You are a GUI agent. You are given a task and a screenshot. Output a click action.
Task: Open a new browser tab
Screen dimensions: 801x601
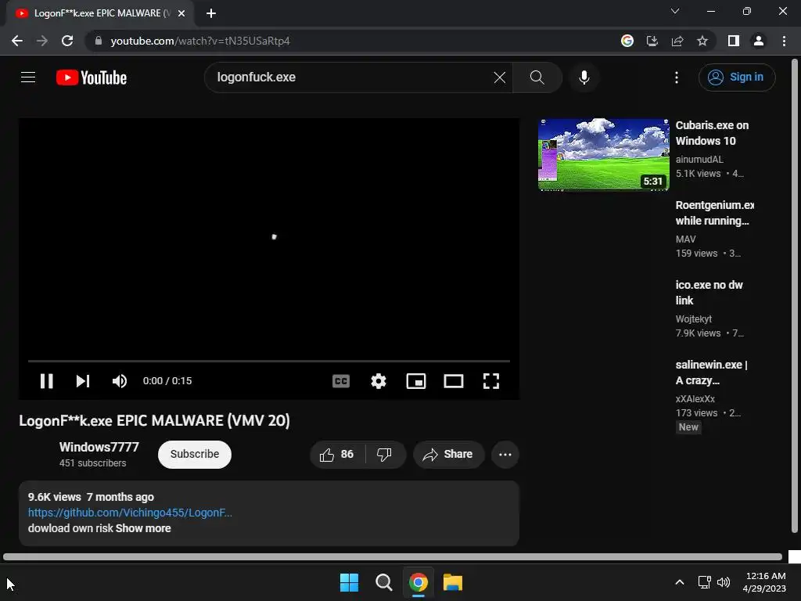[x=211, y=13]
